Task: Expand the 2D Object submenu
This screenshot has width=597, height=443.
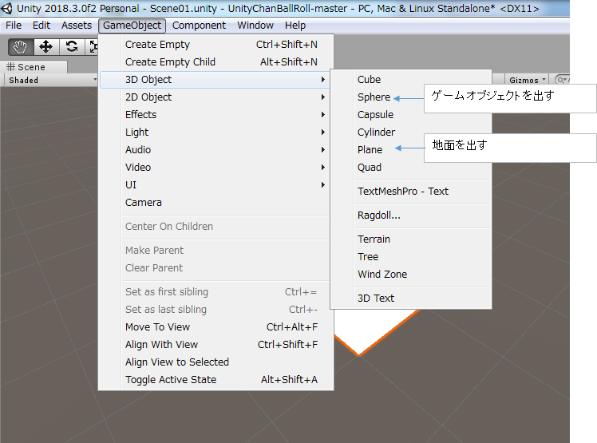Action: (216, 97)
